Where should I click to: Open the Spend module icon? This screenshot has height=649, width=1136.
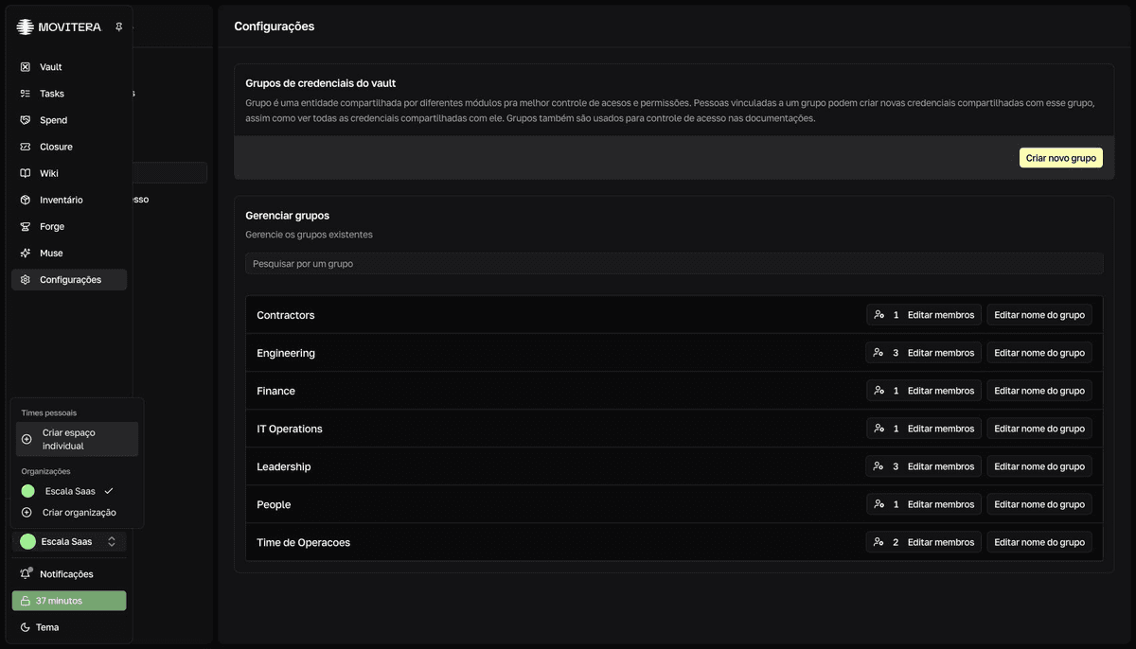[26, 120]
